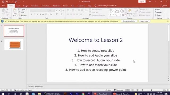The image size is (170, 95).
Task: Click the spell check status bar icon
Action: (x=11, y=90)
